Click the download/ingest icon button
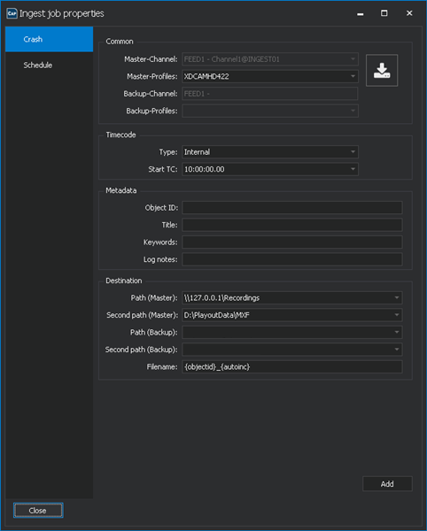Image resolution: width=427 pixels, height=531 pixels. 382,71
